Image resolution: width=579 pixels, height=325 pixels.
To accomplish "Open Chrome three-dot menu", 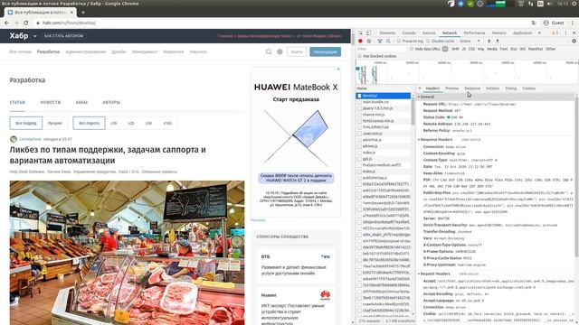I will pyautogui.click(x=573, y=23).
